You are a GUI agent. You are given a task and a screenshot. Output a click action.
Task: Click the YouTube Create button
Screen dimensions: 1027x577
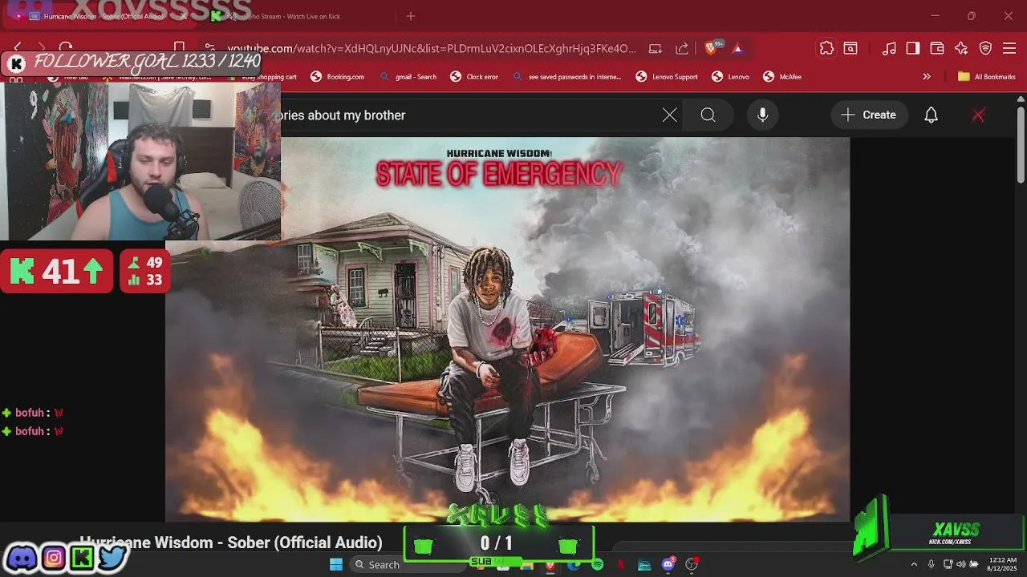point(869,115)
